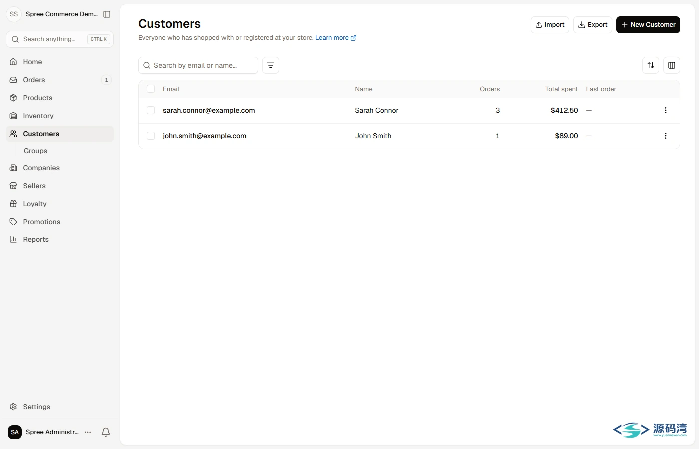Open the admin account ellipsis menu
The width and height of the screenshot is (699, 449).
tap(88, 432)
